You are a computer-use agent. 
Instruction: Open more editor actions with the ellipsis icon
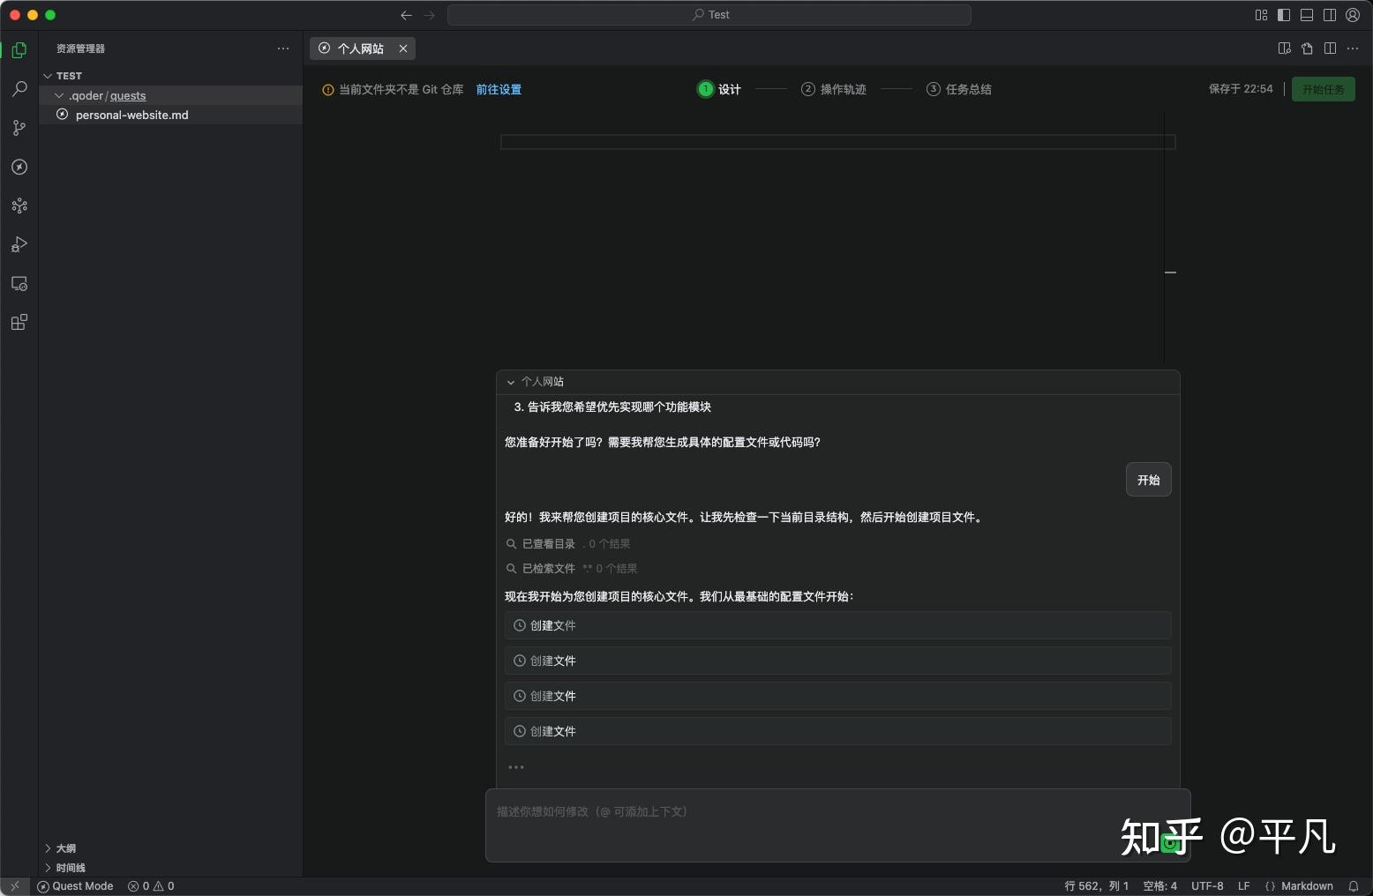pos(1353,49)
